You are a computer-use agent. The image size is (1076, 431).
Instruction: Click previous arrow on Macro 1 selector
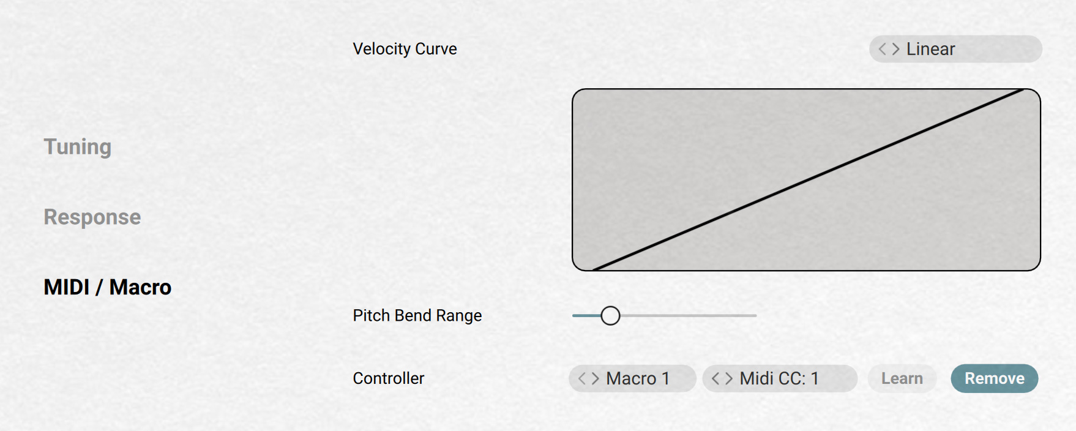(x=582, y=378)
